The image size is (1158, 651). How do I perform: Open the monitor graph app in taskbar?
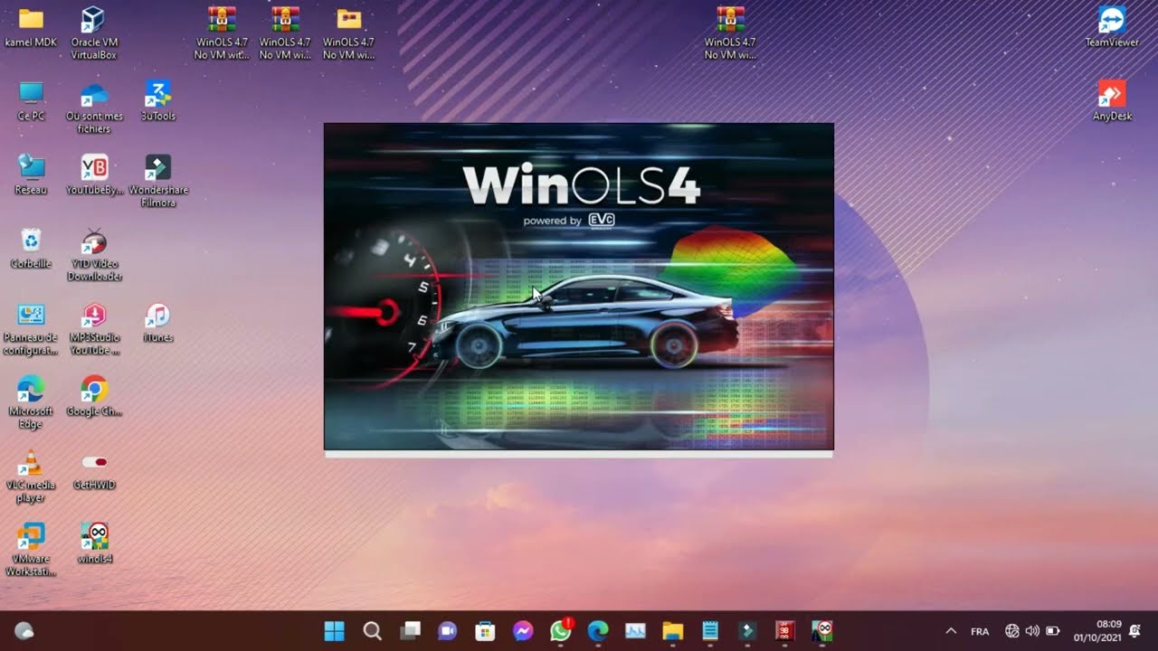[x=635, y=631]
